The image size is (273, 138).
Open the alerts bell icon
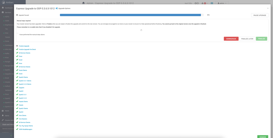coord(202,3)
